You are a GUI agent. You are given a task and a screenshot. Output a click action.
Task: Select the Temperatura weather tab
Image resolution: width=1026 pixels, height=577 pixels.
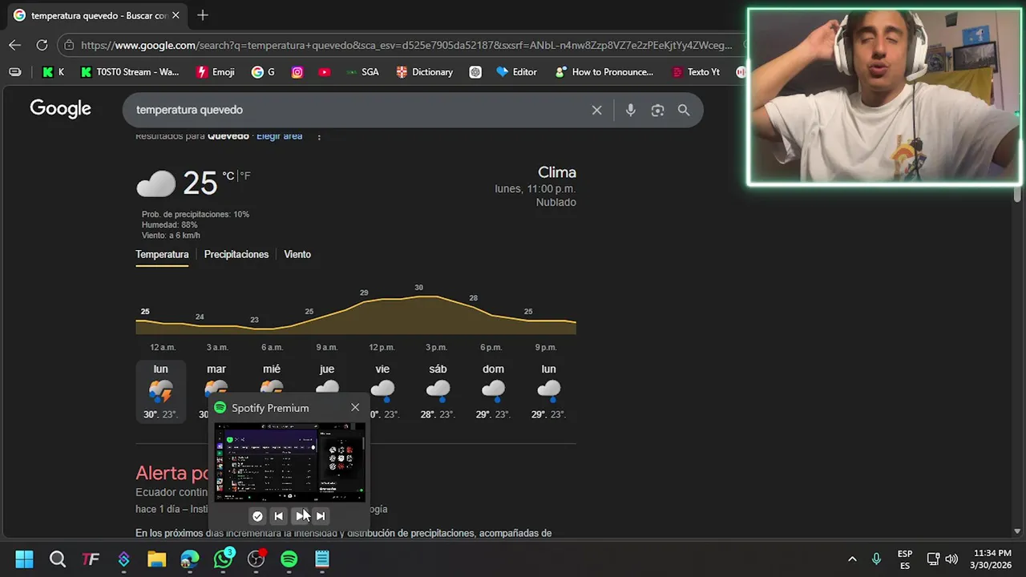coord(162,254)
